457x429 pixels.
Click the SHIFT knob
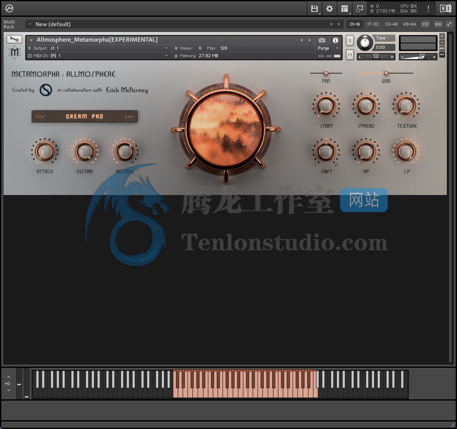click(x=326, y=151)
